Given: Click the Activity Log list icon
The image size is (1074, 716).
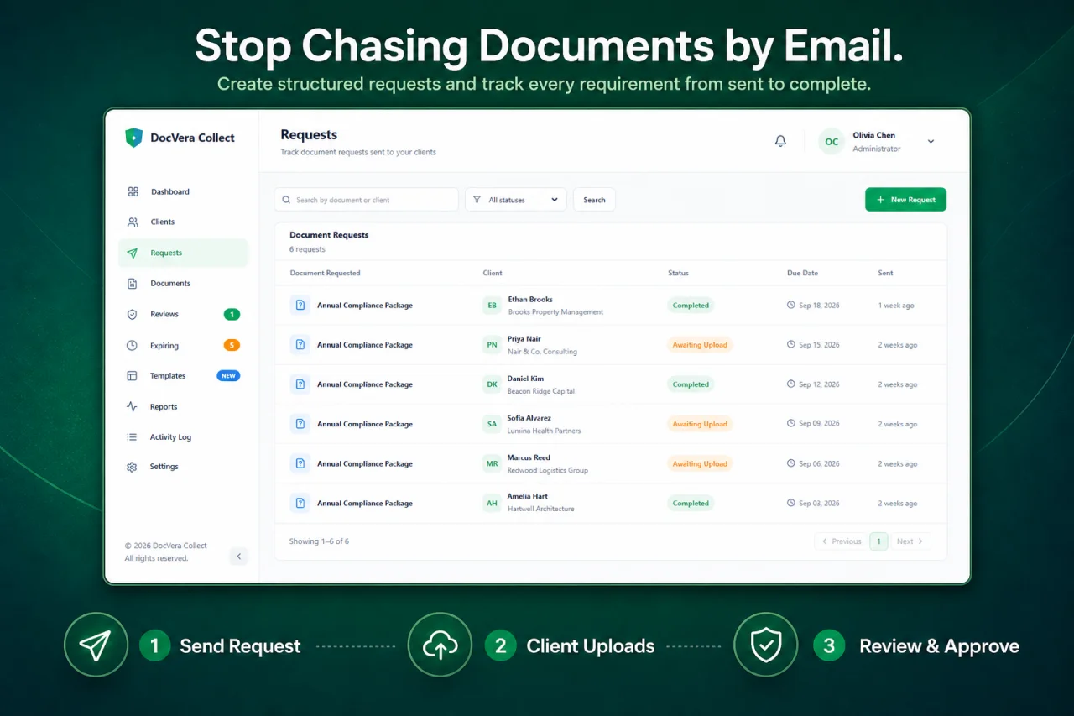Looking at the screenshot, I should tap(132, 437).
